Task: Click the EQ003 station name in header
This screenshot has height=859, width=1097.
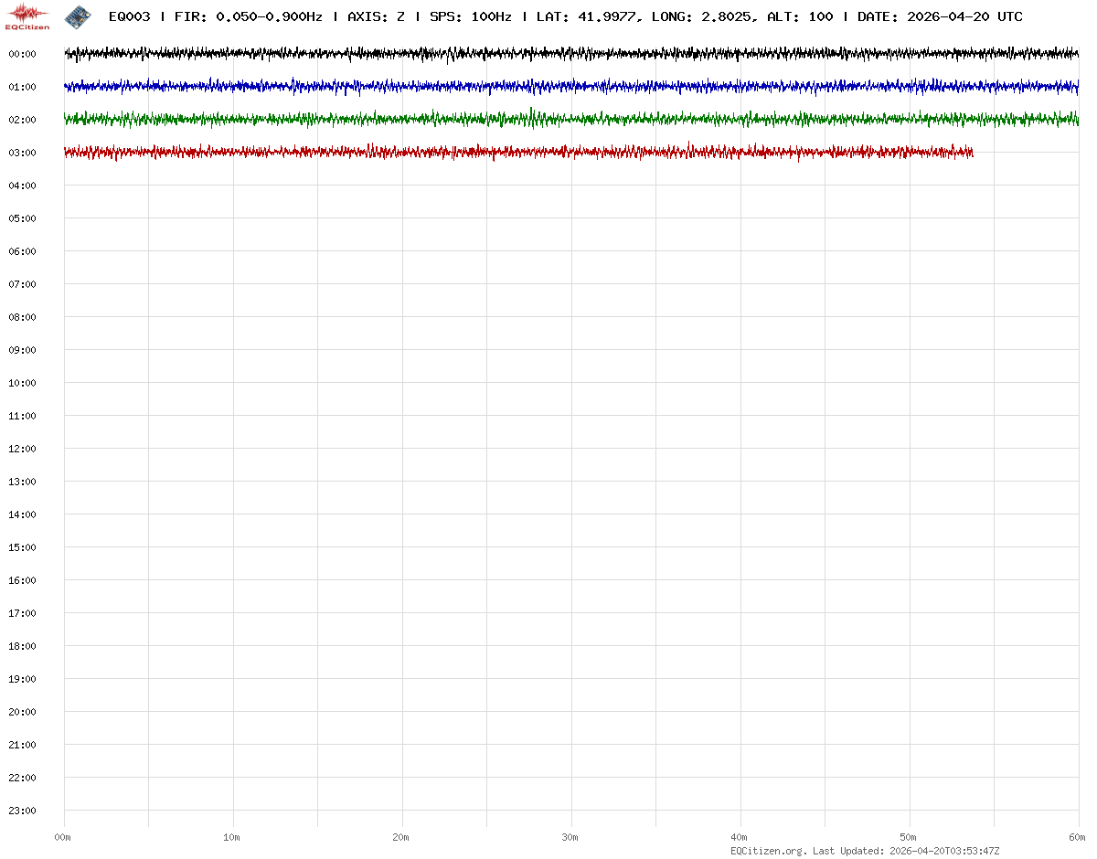Action: point(129,17)
